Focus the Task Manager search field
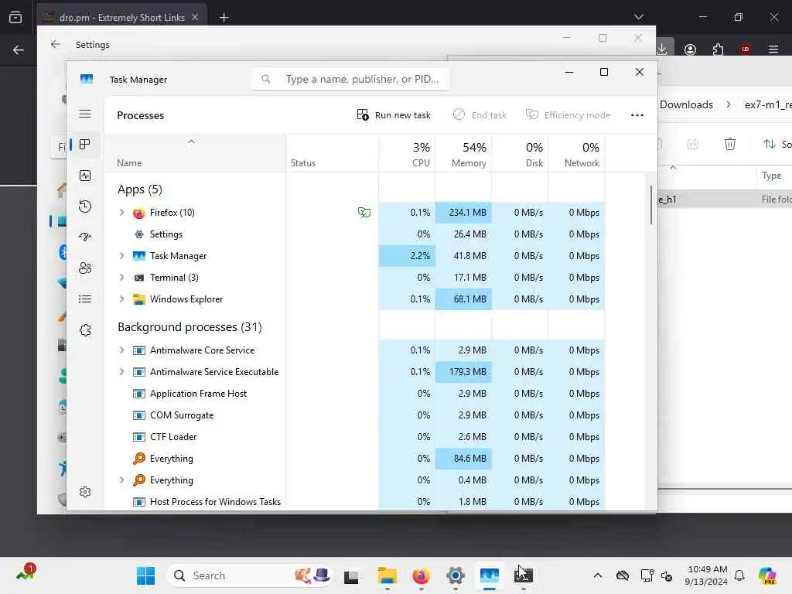This screenshot has width=792, height=594. coord(350,80)
